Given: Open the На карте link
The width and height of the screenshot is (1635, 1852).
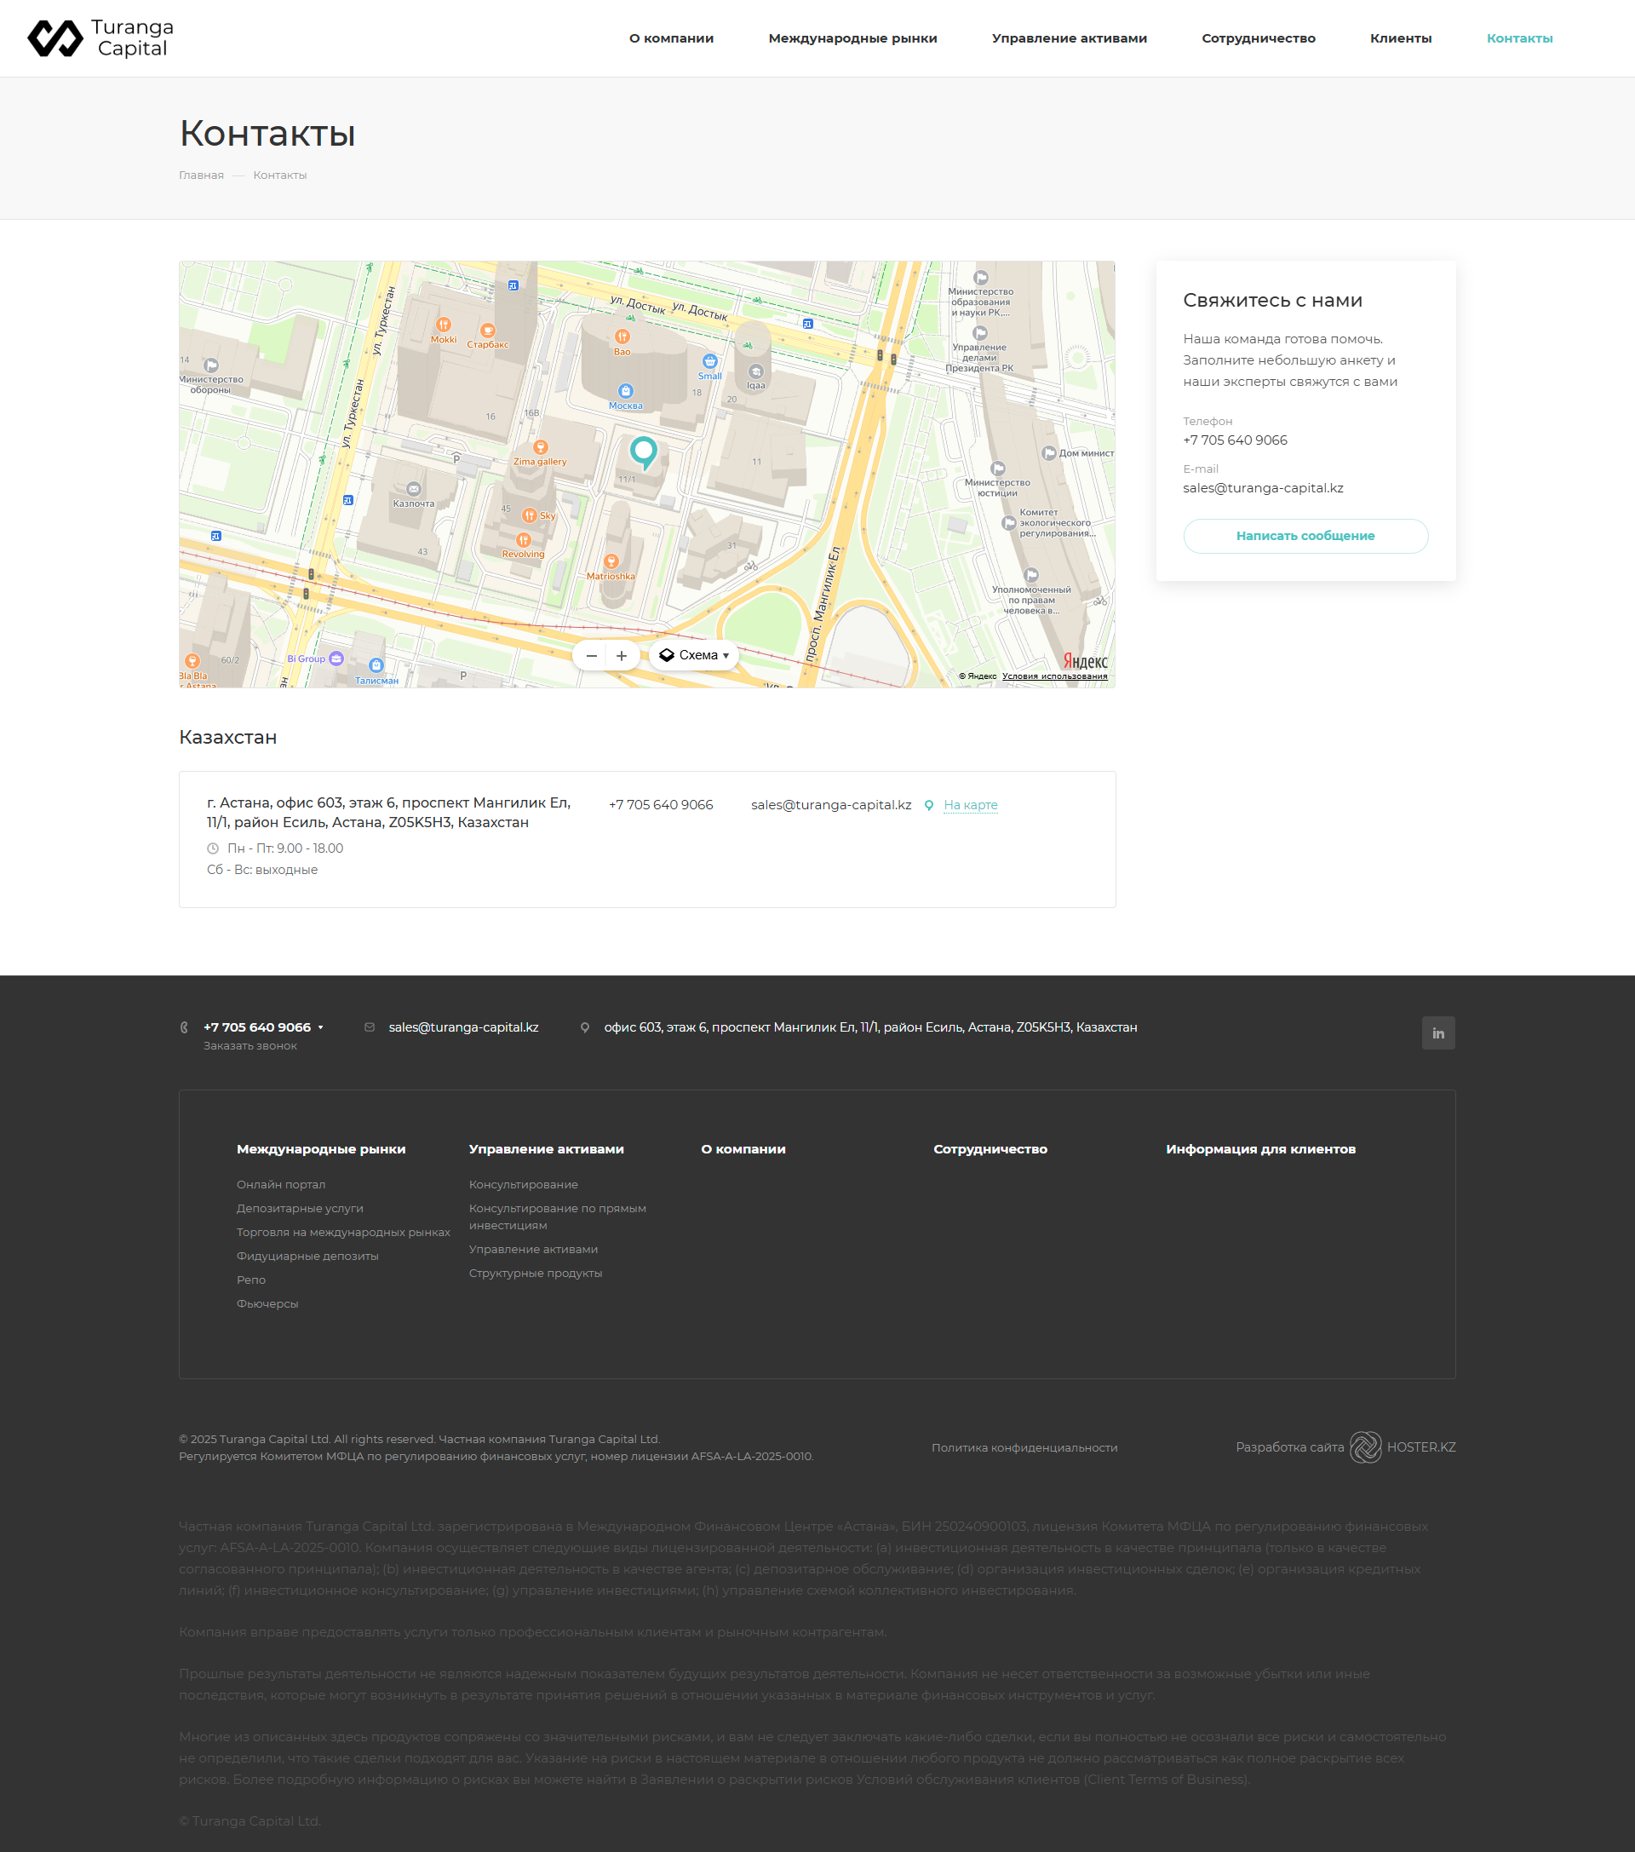Looking at the screenshot, I should point(970,804).
